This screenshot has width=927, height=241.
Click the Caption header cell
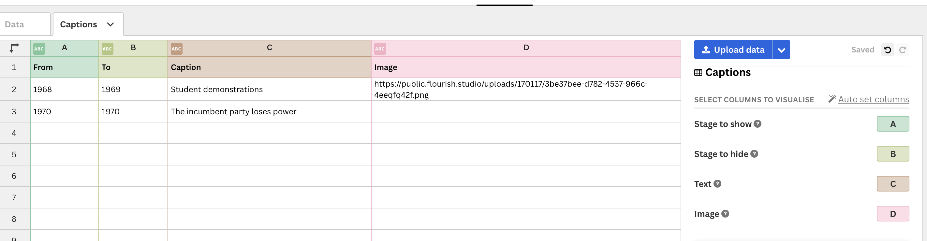click(x=270, y=67)
